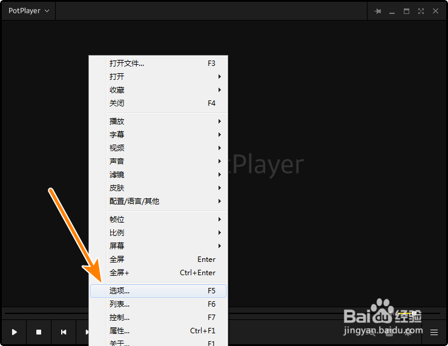
Task: Start playback with the Play button
Action: click(15, 332)
